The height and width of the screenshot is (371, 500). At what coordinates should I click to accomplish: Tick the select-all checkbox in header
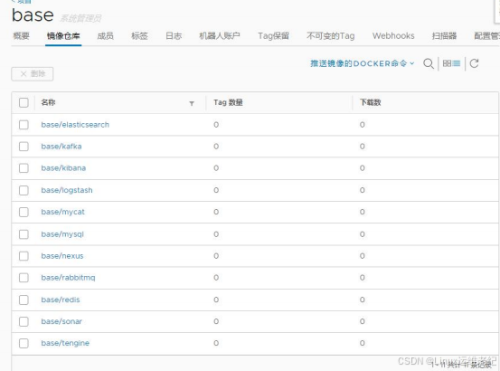point(24,103)
